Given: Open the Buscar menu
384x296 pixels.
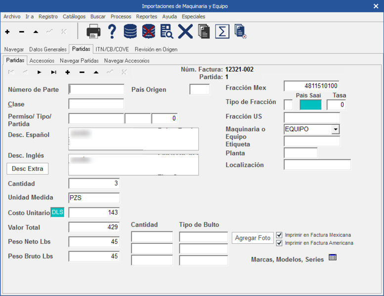Looking at the screenshot, I should click(x=98, y=16).
